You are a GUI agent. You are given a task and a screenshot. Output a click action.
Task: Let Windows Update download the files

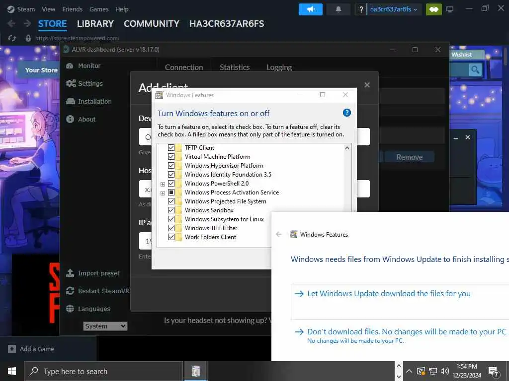coord(400,301)
